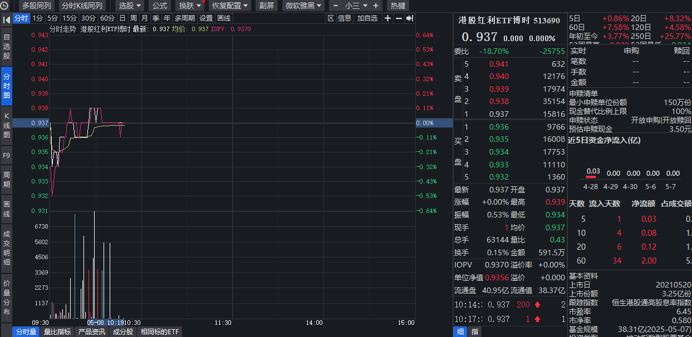This screenshot has height=337, width=692.
Task: Click 加自选 to add to watchlist
Action: point(367,18)
